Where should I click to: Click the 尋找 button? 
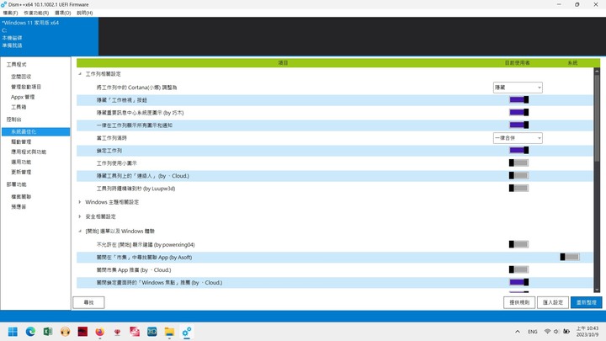pos(88,302)
